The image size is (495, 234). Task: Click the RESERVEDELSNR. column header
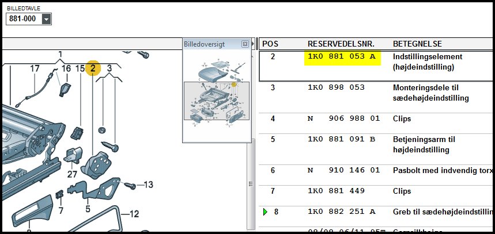tap(341, 44)
